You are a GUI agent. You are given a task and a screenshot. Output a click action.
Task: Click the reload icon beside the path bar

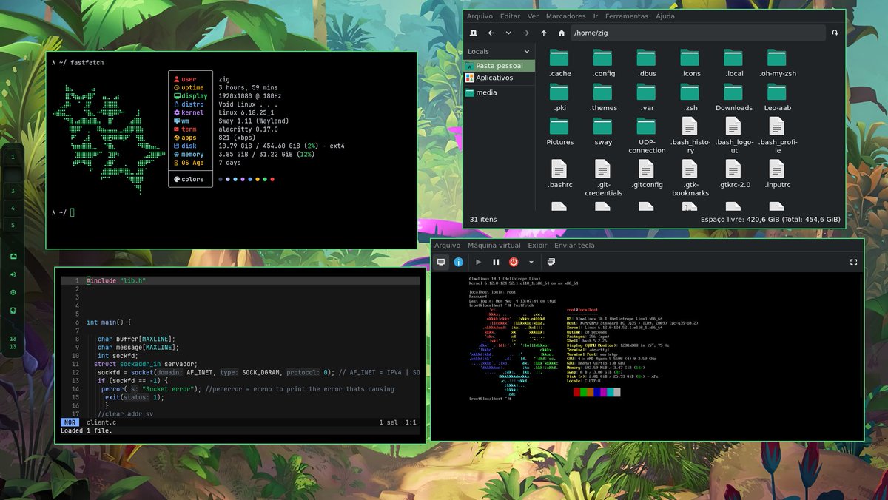pyautogui.click(x=835, y=33)
